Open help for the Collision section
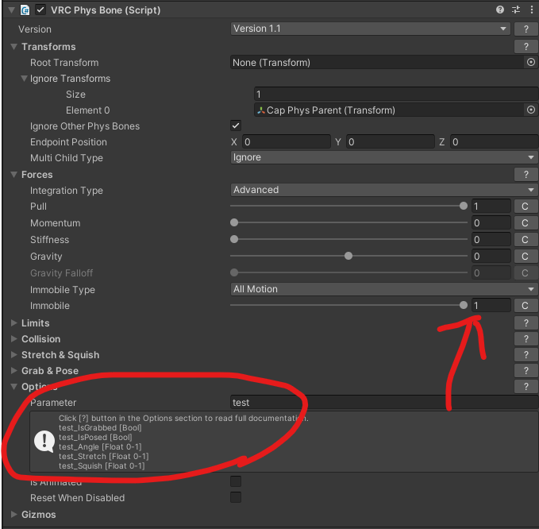This screenshot has width=539, height=529. tap(526, 339)
